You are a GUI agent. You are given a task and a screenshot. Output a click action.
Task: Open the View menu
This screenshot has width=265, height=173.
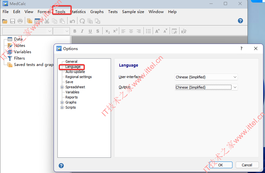click(29, 12)
